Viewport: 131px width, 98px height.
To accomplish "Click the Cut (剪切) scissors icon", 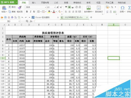I will 10,7.
